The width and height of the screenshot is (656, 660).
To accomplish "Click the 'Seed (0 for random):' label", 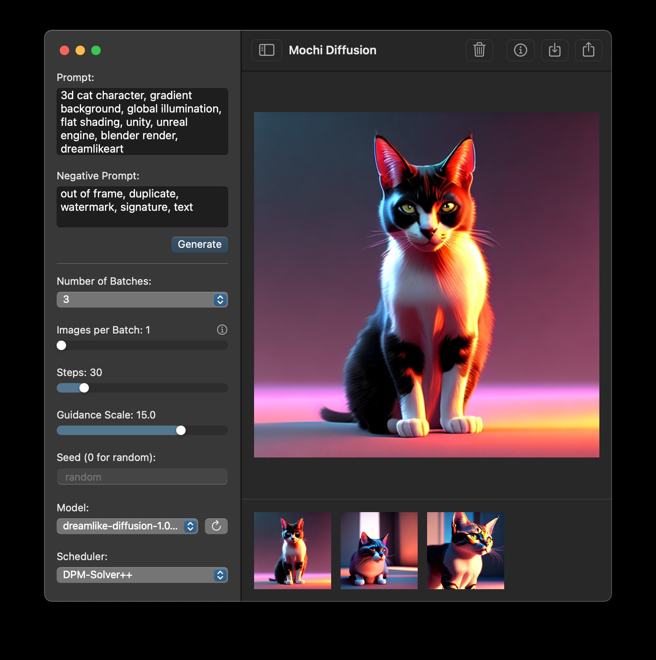I will [x=106, y=457].
